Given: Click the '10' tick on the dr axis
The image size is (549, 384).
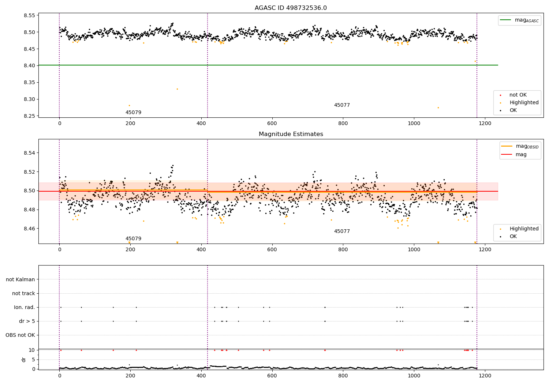Looking at the screenshot, I should click(x=32, y=350).
